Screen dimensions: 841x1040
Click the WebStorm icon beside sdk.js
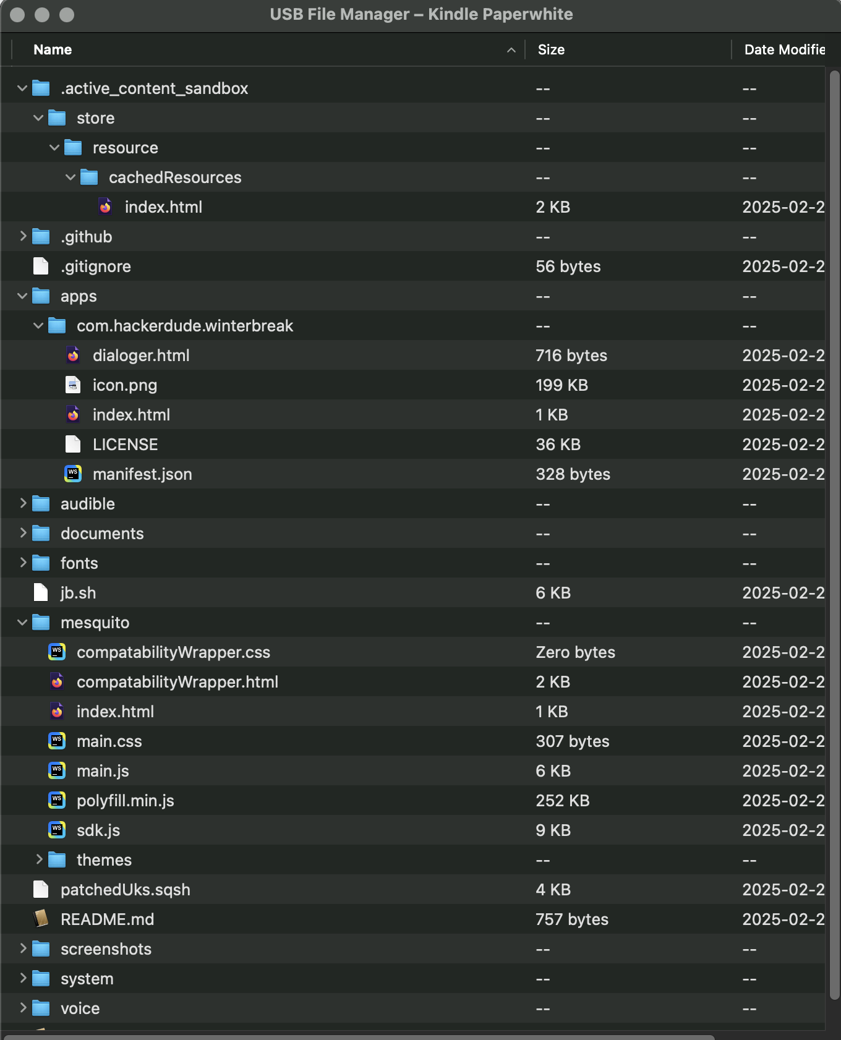point(57,830)
